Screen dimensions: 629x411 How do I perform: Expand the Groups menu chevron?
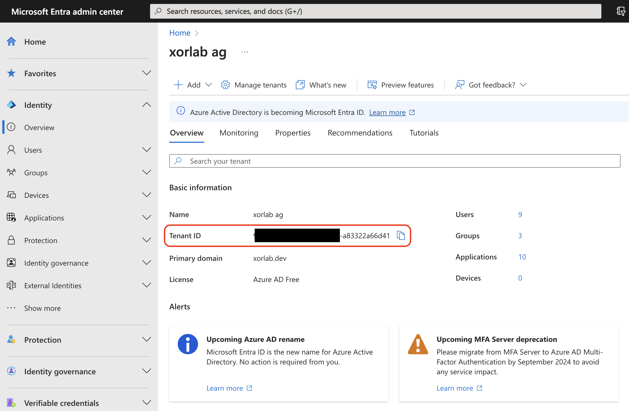(146, 172)
